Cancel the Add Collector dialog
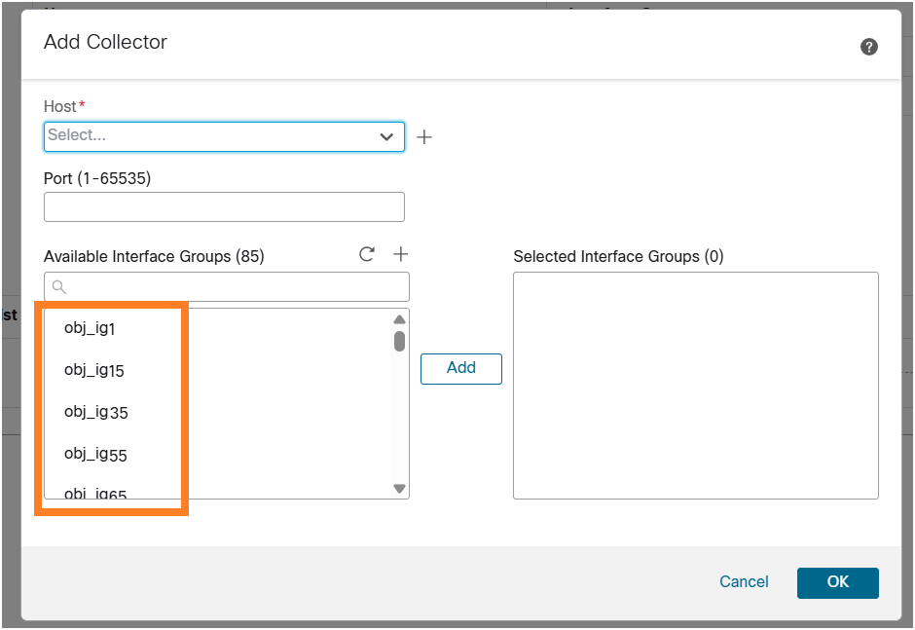 pos(744,581)
